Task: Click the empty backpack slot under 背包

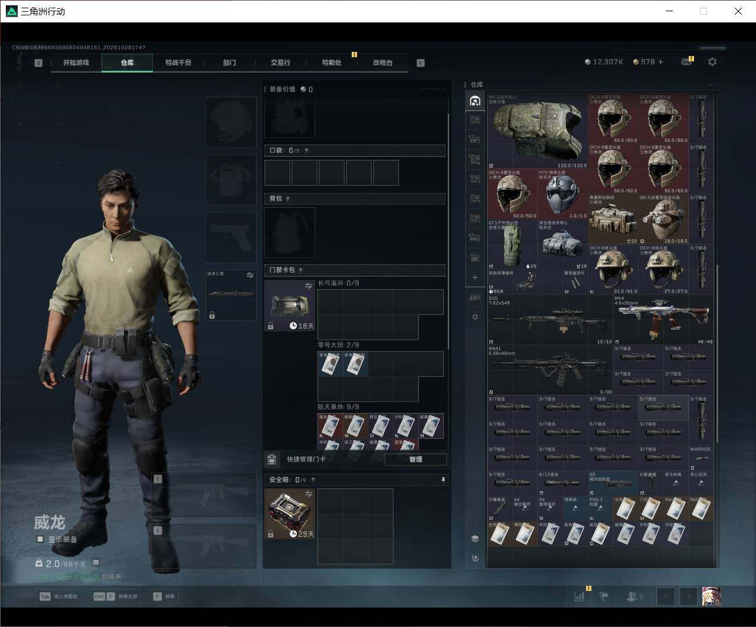Action: 289,232
